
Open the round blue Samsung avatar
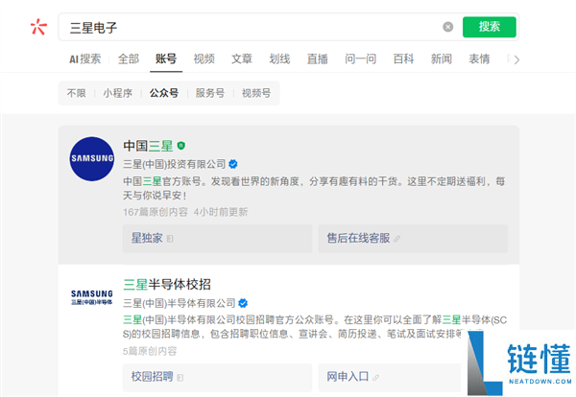92,158
